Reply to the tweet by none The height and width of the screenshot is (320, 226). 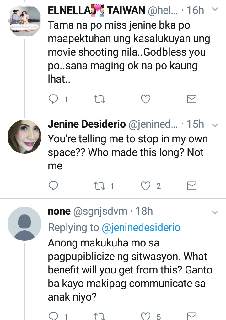pos(54,316)
